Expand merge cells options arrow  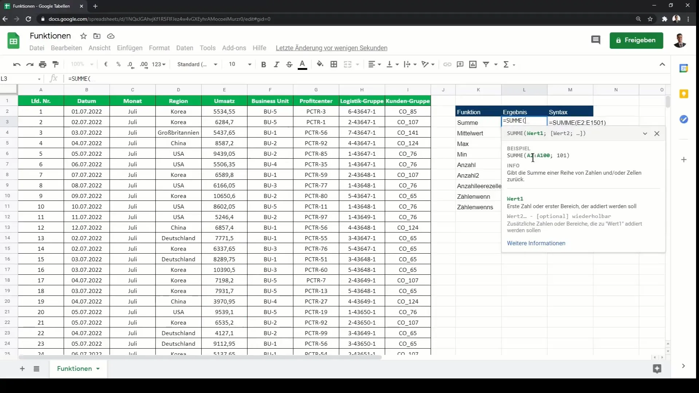358,64
